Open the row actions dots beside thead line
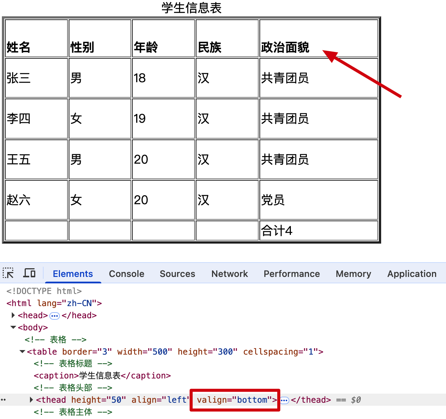Viewport: 446px width, 419px height. (x=3, y=400)
